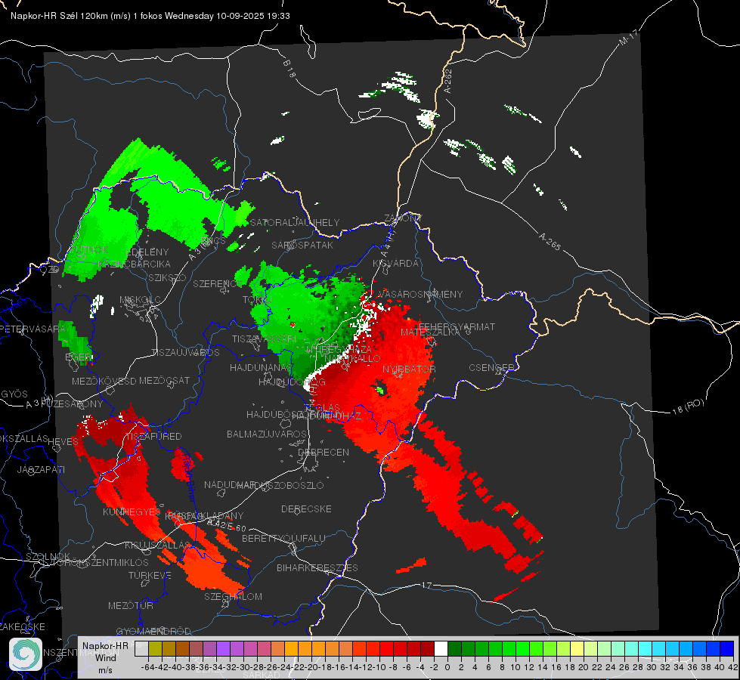Click the EDELÉNY label
The height and width of the screenshot is (680, 740).
(147, 252)
